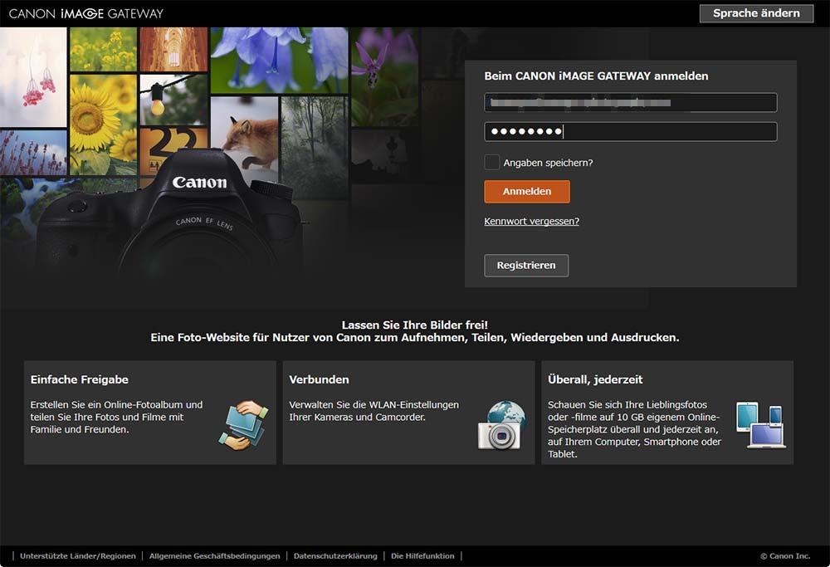Viewport: 830px width, 567px height.
Task: View the Datenschutzerklärung footer link
Action: click(335, 556)
